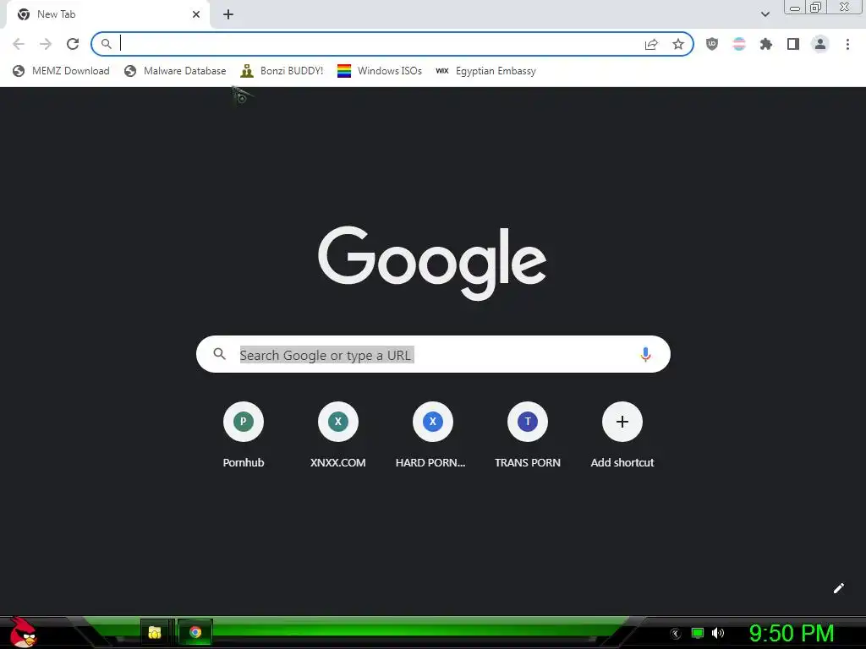Viewport: 866px width, 649px height.
Task: Start voice search with the microphone icon
Action: (645, 354)
